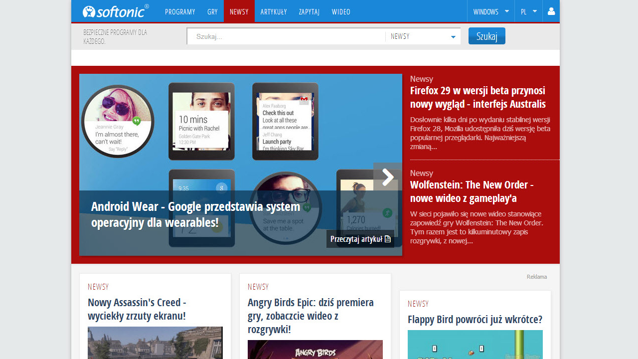Select the Newsy tab in navigation
Image resolution: width=638 pixels, height=359 pixels.
click(239, 11)
